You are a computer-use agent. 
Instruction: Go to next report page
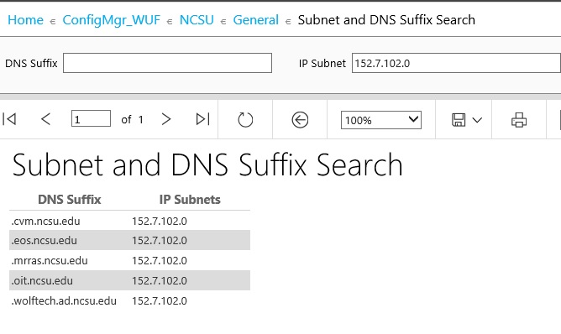[x=165, y=119]
